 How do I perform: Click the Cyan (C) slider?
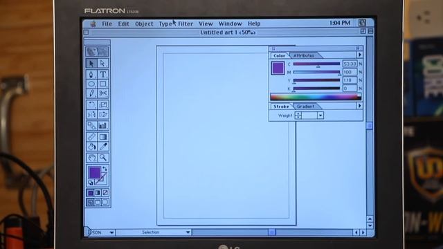316,64
